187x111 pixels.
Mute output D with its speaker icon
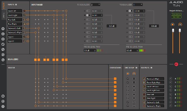(171, 90)
